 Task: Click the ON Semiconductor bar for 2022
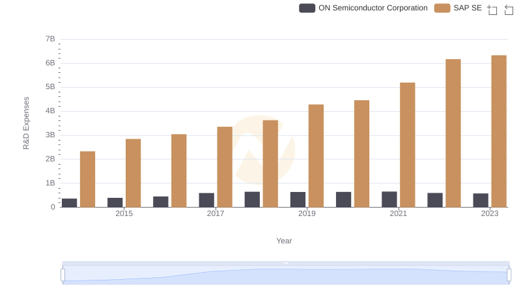(x=435, y=200)
